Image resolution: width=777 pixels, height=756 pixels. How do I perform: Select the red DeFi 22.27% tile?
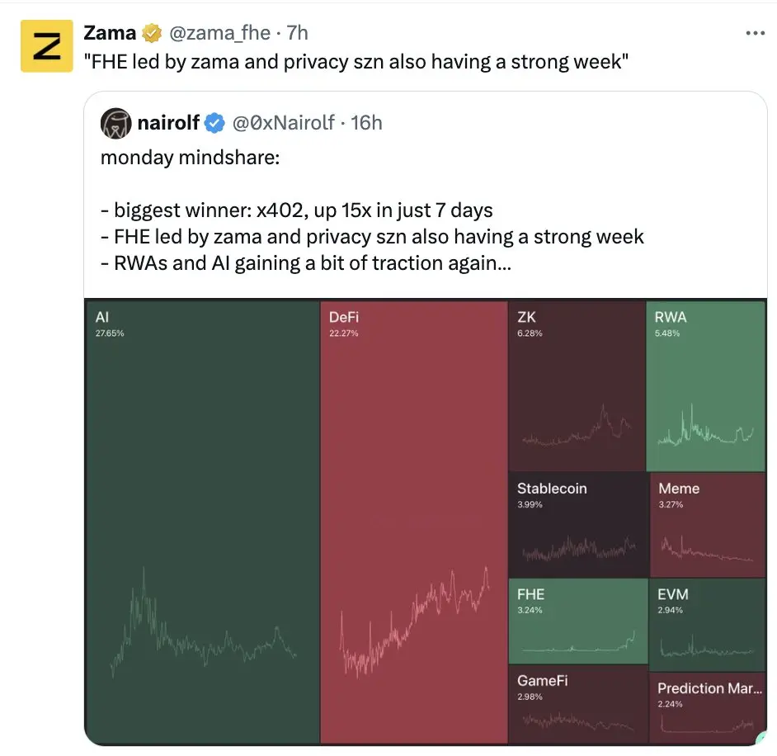[414, 522]
